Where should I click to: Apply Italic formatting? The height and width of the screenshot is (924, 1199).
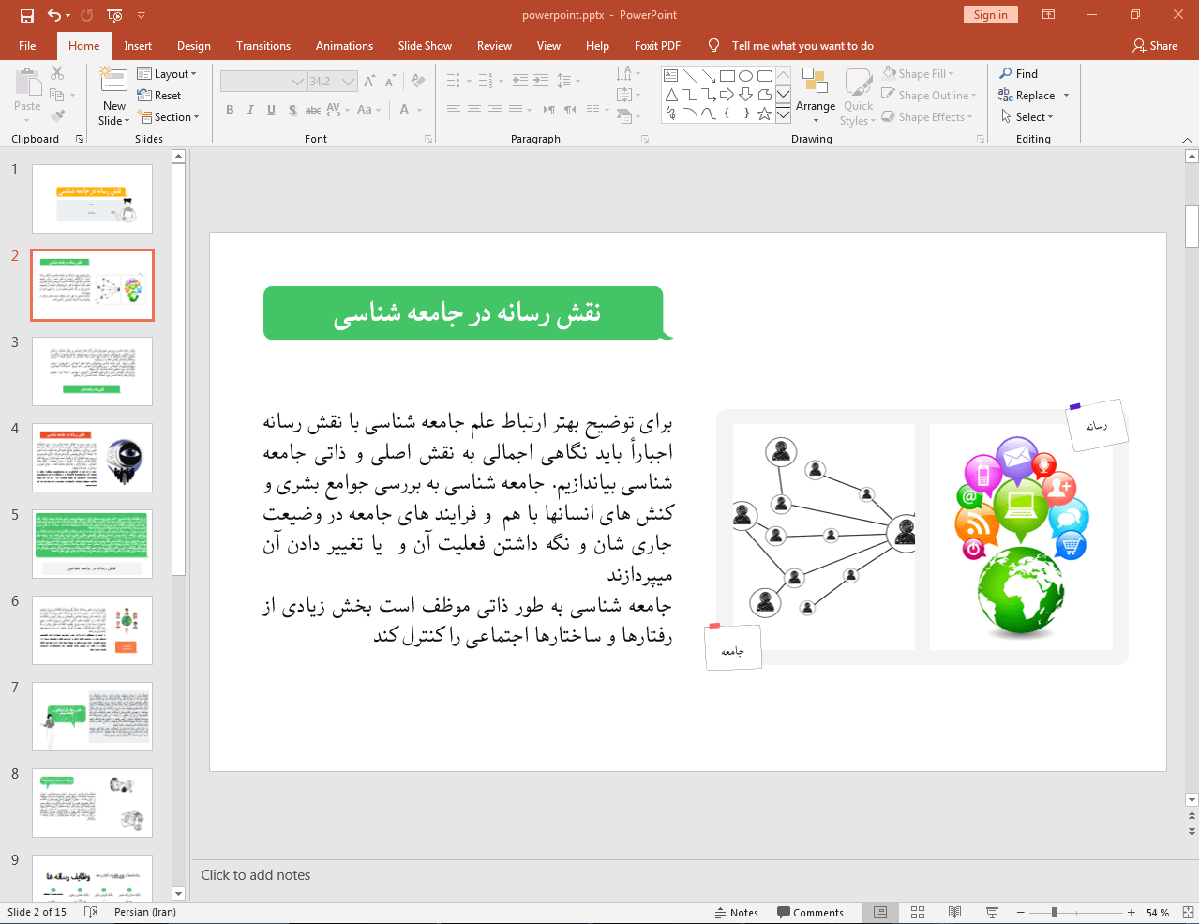[250, 110]
